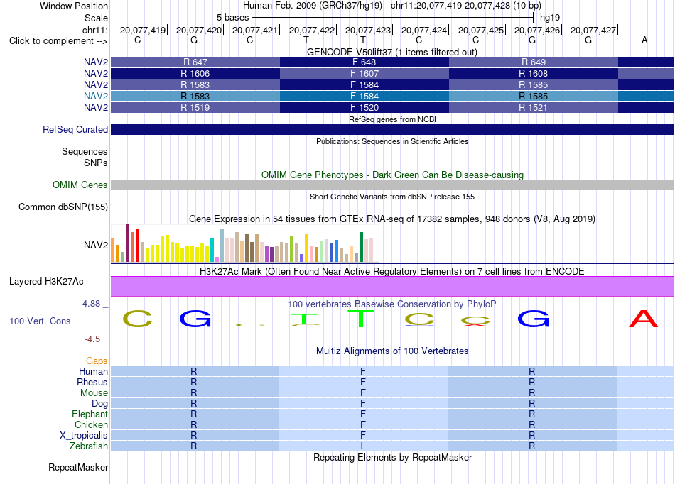Screen dimensions: 675x484
Task: Click the dark magenta GTEx expression bar
Action: 127,243
